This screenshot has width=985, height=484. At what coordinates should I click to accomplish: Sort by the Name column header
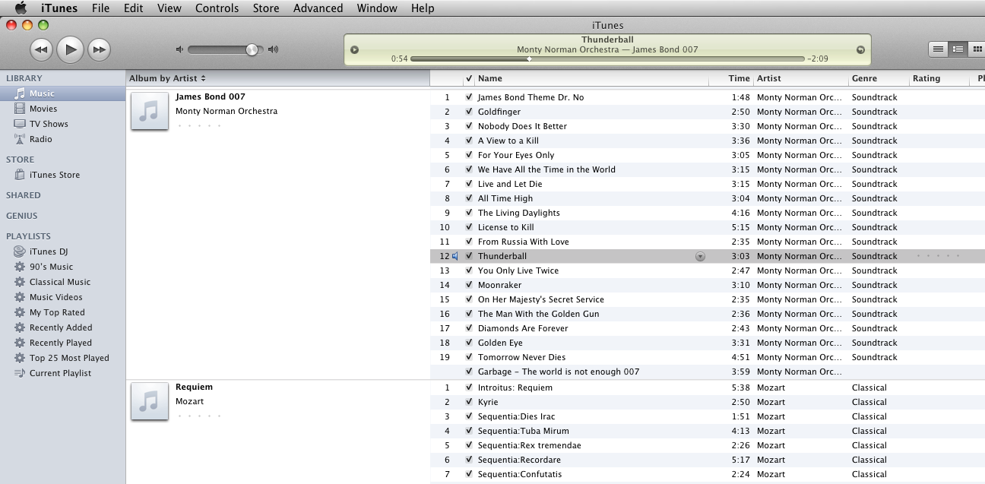(591, 78)
